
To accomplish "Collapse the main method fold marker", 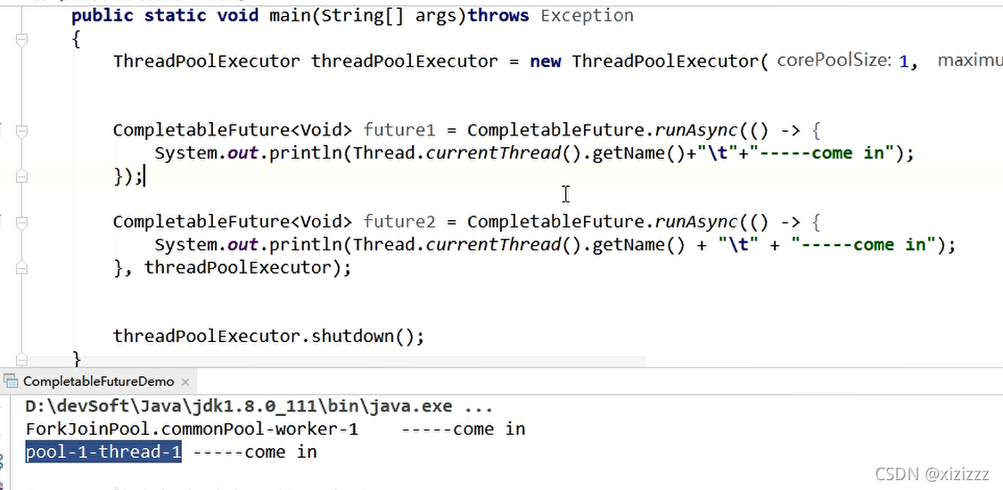I will 21,39.
